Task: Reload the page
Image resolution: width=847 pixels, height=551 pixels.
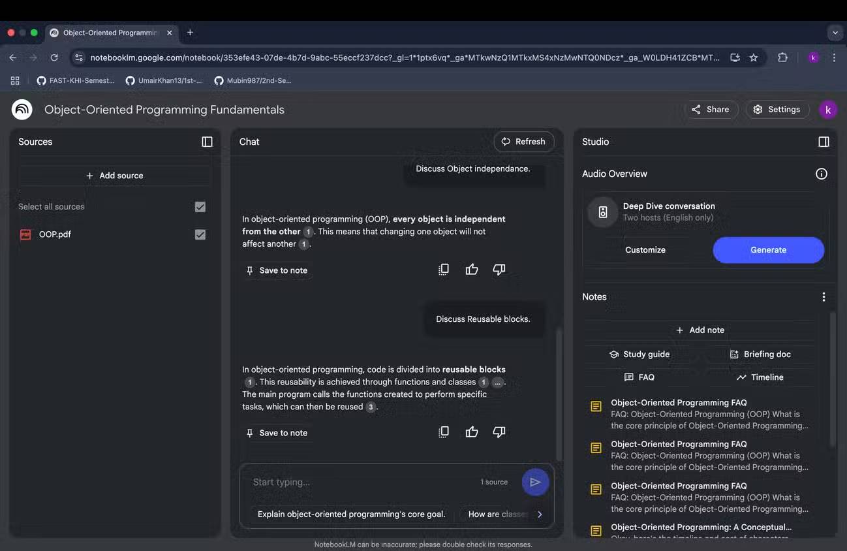Action: tap(54, 57)
